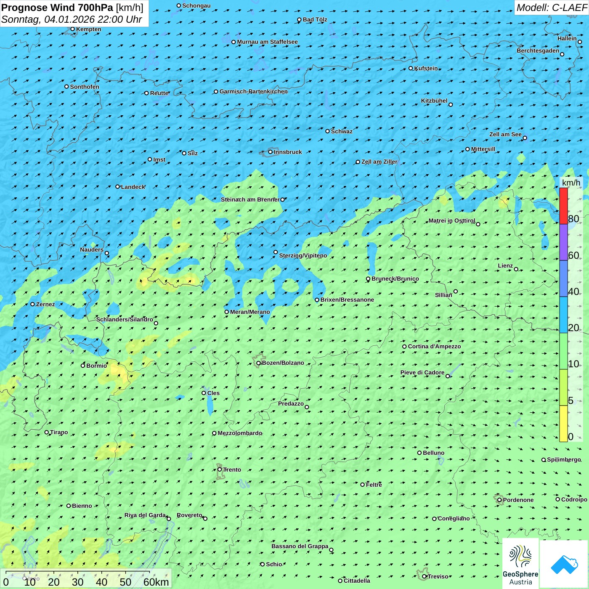Click the Bozen/Bolzano city marker
The height and width of the screenshot is (589, 589).
coord(259,363)
